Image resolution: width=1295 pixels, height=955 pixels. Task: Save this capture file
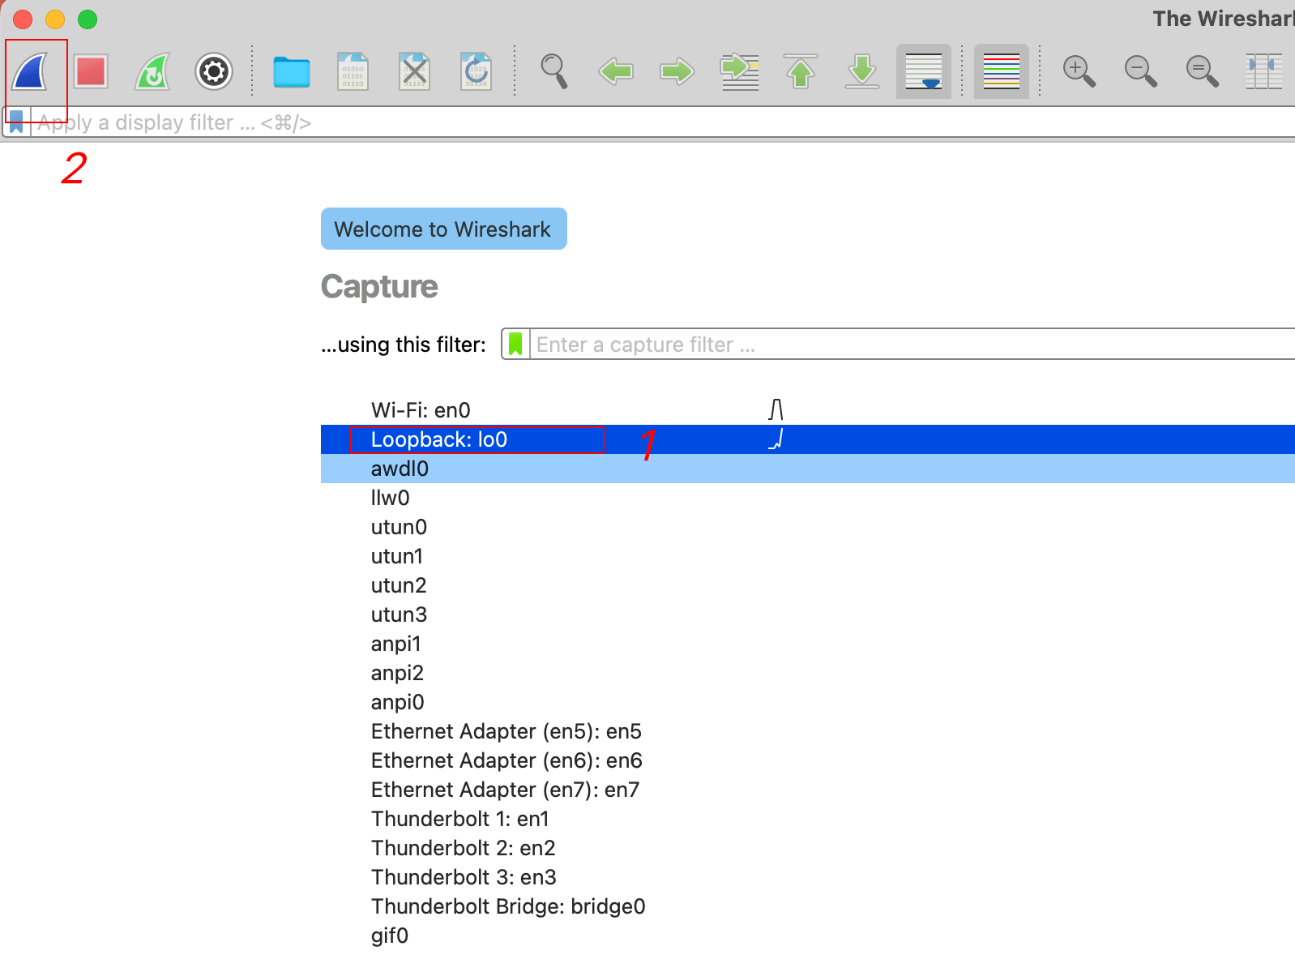pos(353,71)
